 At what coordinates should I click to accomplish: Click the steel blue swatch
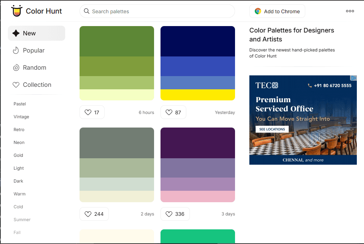198,83
